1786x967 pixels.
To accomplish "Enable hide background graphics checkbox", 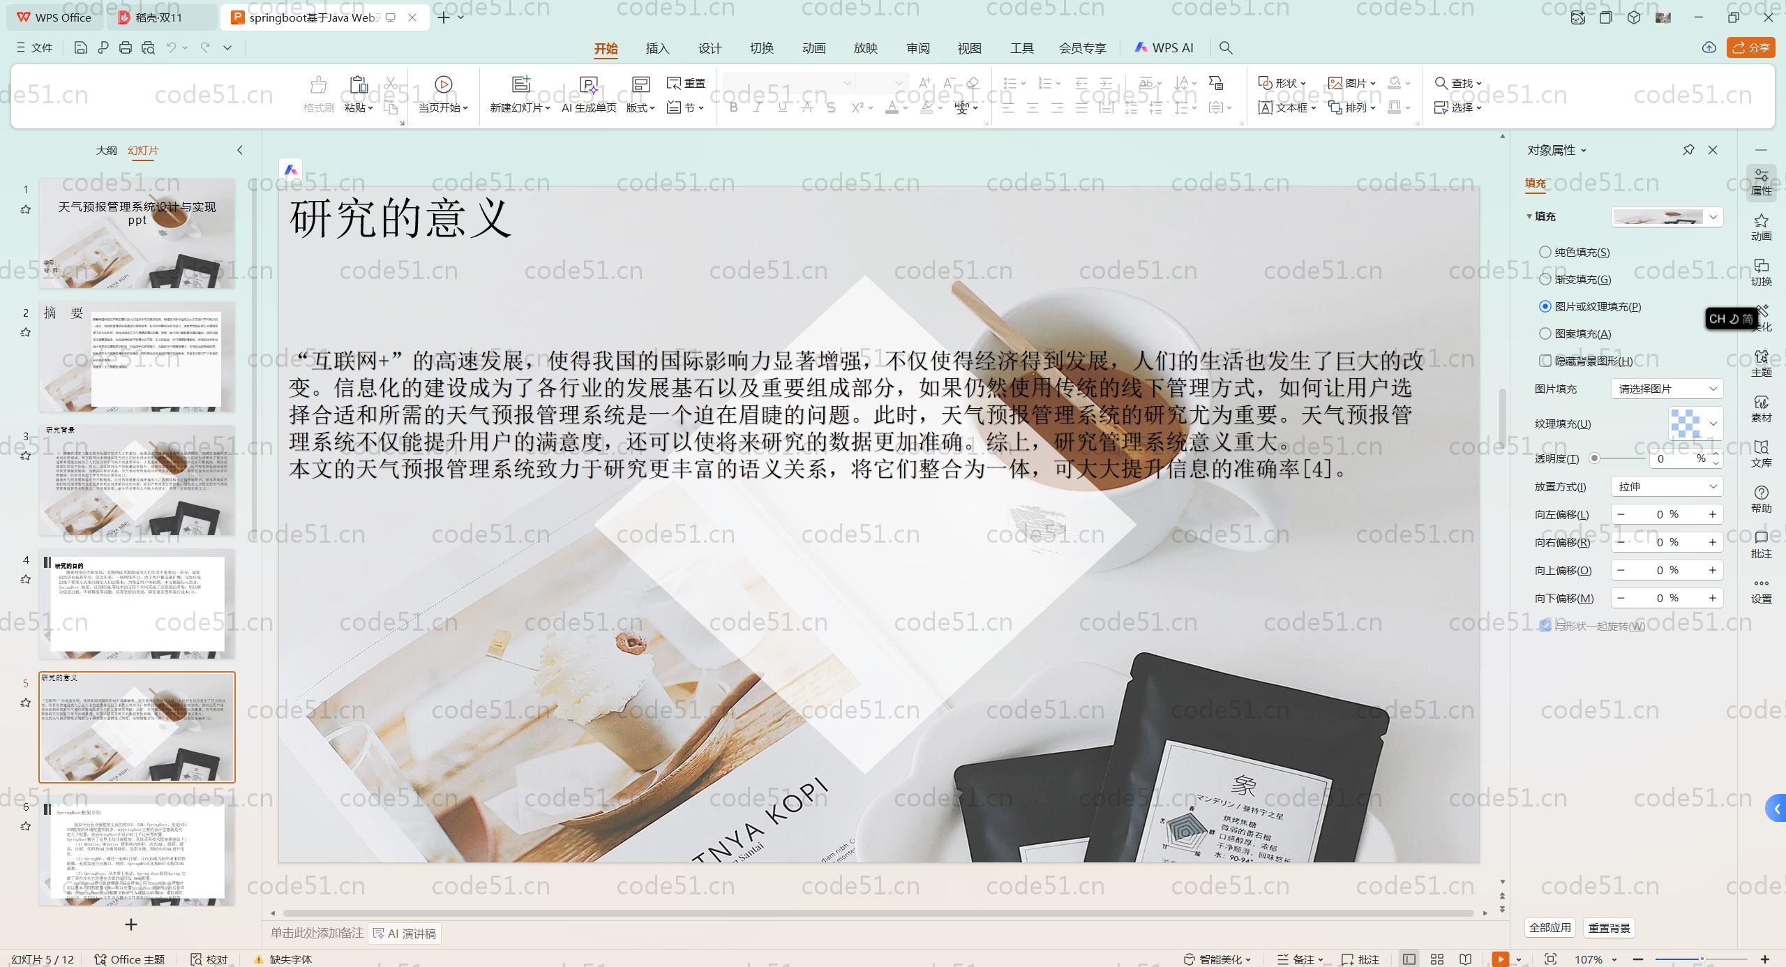I will (x=1545, y=361).
